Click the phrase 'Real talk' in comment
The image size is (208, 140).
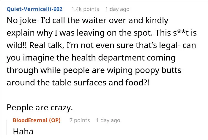46,45
